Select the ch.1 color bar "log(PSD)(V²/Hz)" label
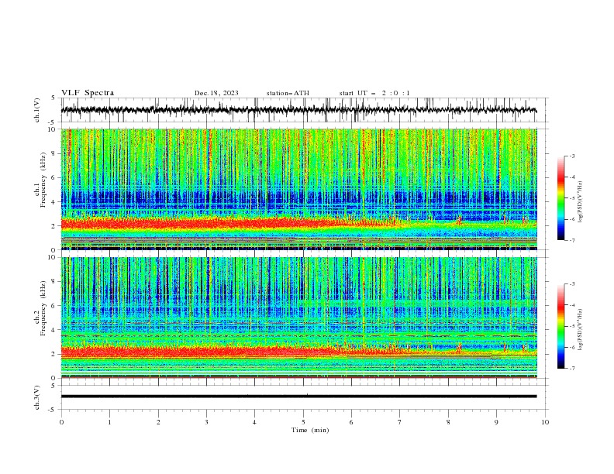Image resolution: width=614 pixels, height=474 pixels. click(581, 202)
